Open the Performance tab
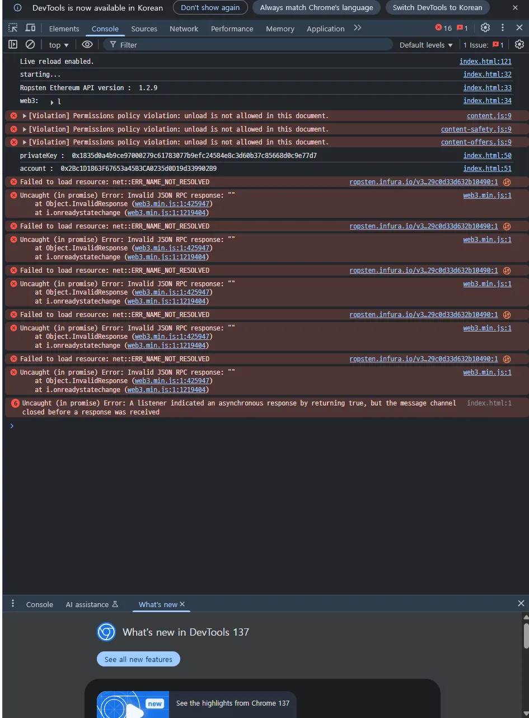Viewport: 529px width, 718px height. (x=232, y=29)
